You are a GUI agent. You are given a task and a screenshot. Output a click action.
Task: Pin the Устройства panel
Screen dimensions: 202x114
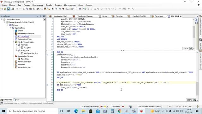click(41, 16)
